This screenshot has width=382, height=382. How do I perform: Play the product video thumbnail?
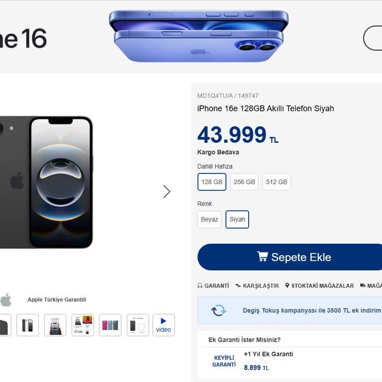[x=163, y=325]
